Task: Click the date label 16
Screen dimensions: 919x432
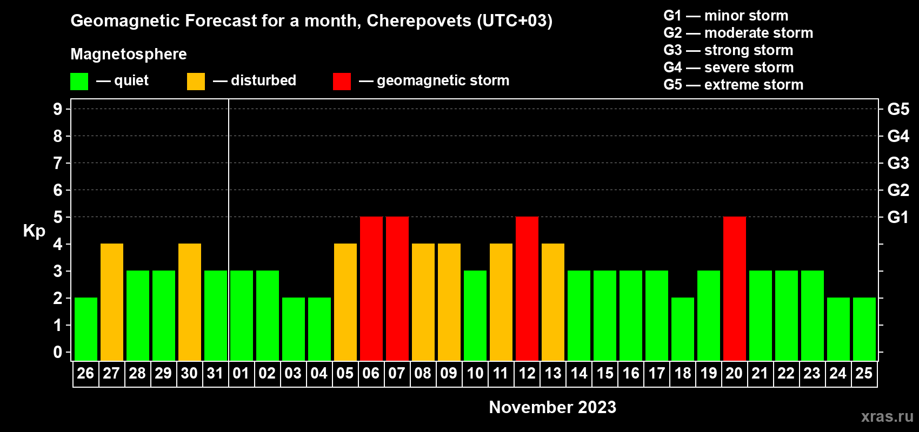Action: 631,373
